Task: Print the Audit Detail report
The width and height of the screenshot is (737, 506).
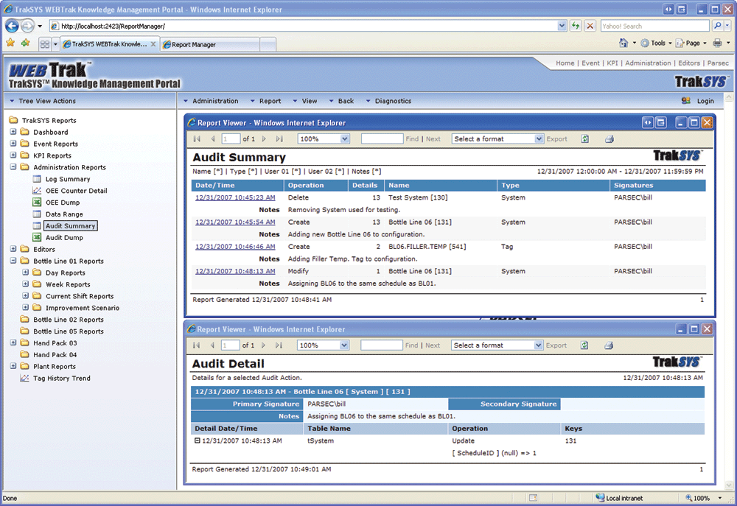Action: 609,345
